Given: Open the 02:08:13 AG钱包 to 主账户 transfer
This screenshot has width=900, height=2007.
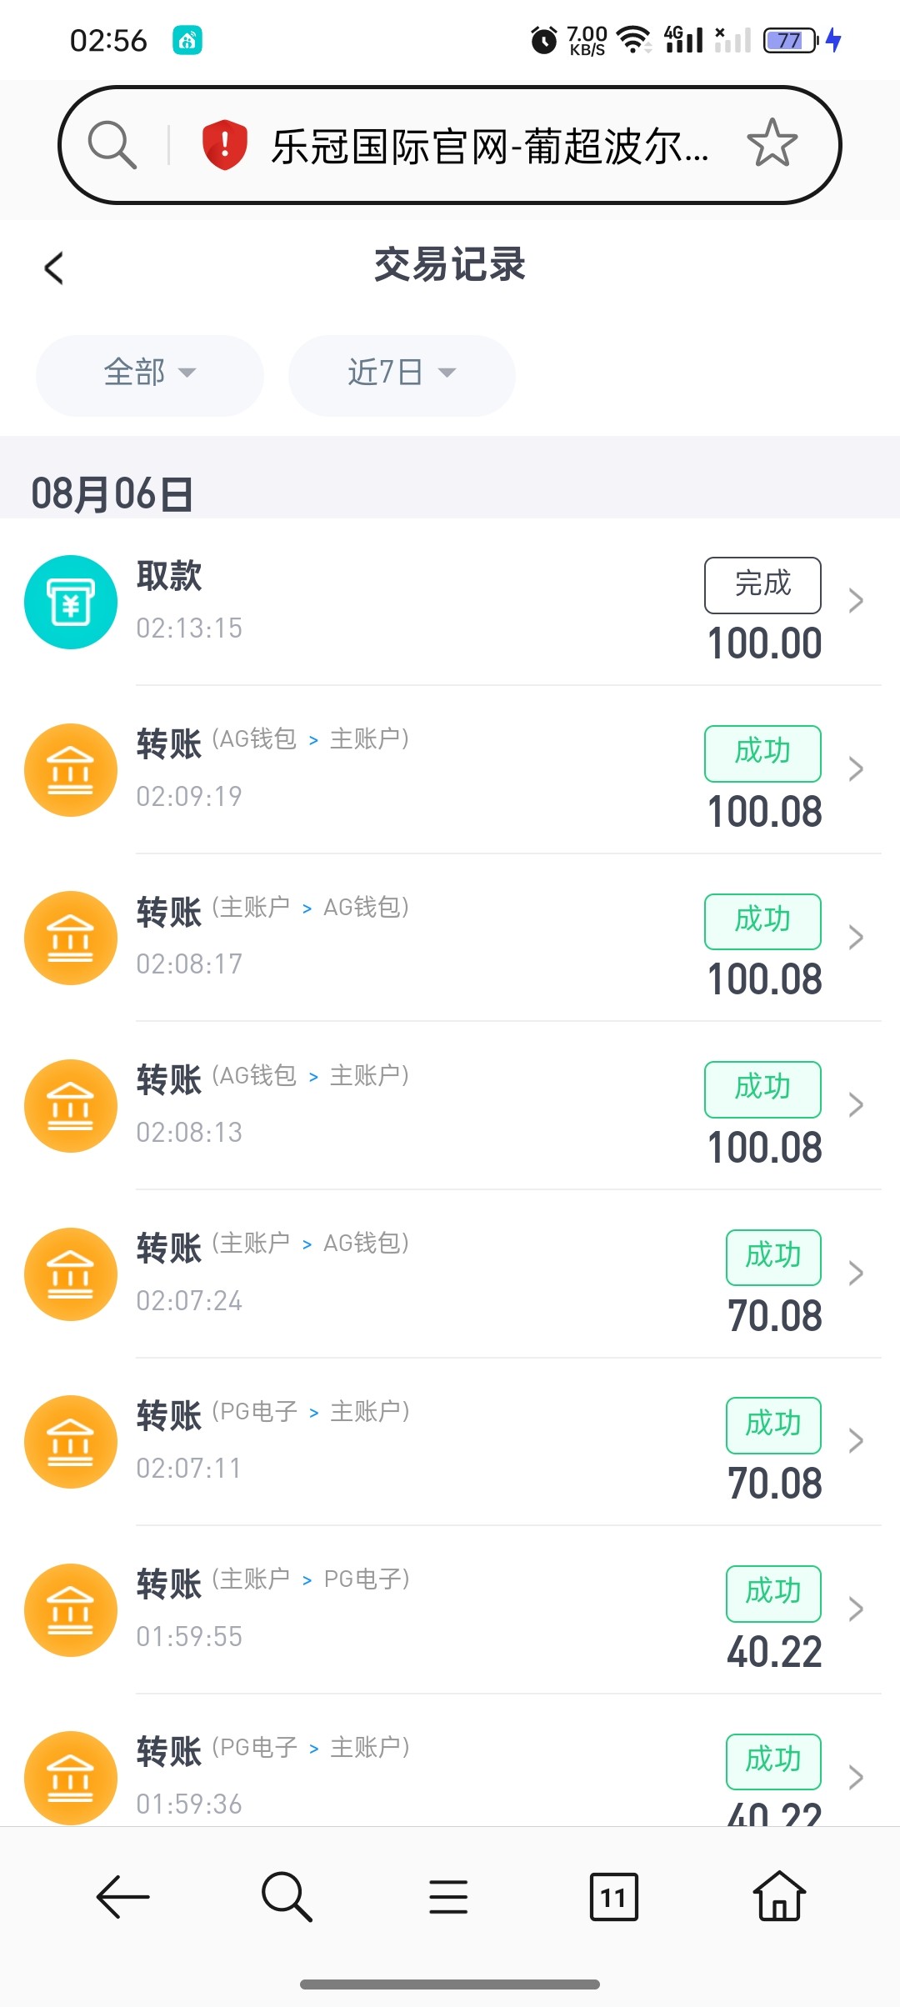Looking at the screenshot, I should coord(417,1105).
